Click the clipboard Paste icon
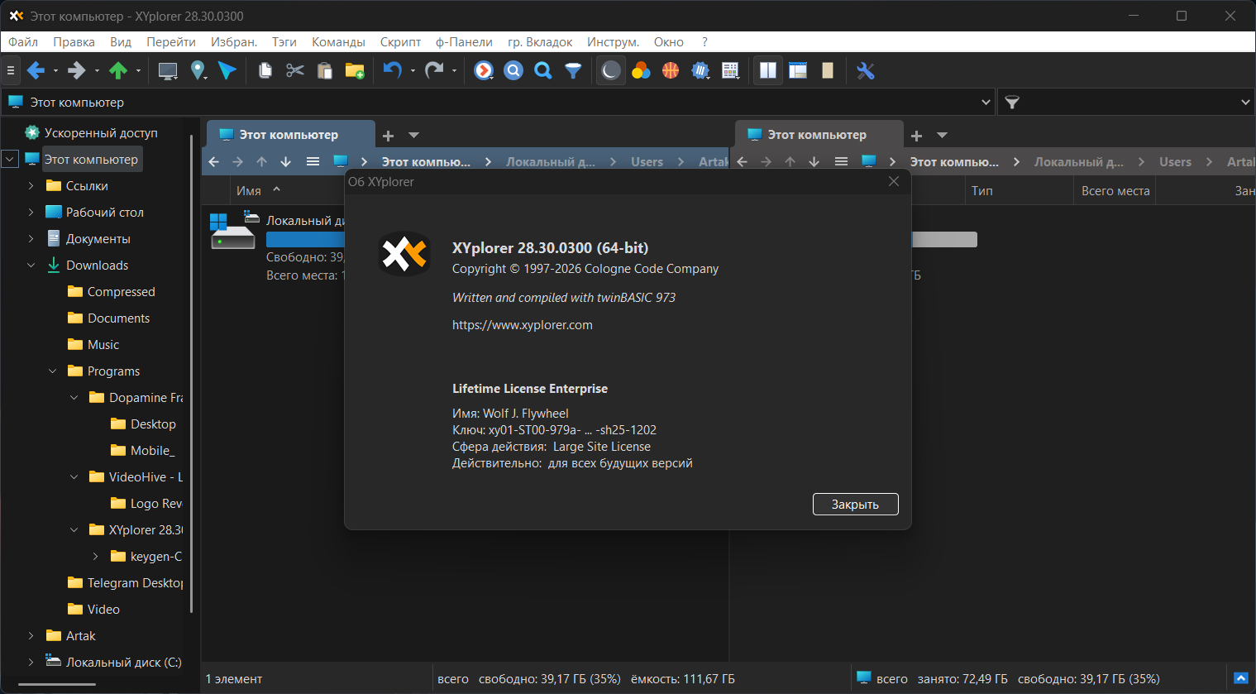 325,71
